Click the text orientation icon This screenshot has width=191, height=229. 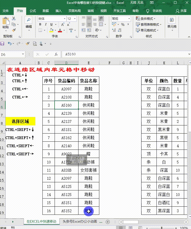click(x=97, y=30)
